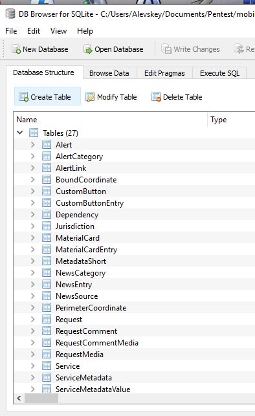Expand the RequestComment table node

click(32, 331)
